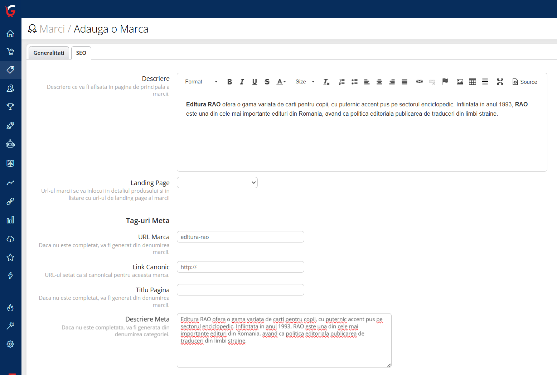Image resolution: width=557 pixels, height=375 pixels.
Task: Toggle strikethrough text formatting
Action: 267,82
